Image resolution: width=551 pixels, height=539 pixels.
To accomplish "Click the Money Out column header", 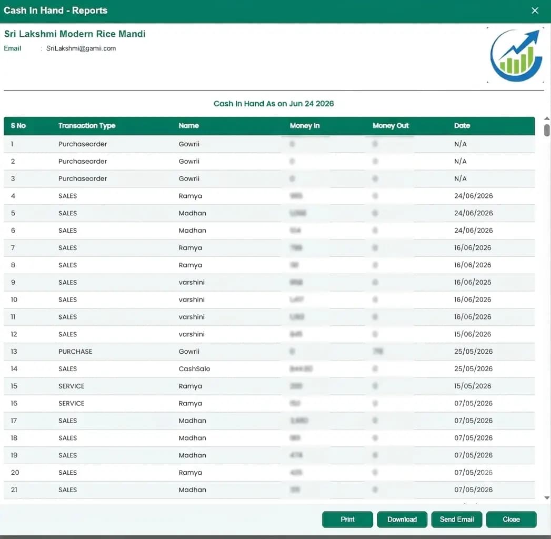I will click(x=391, y=125).
